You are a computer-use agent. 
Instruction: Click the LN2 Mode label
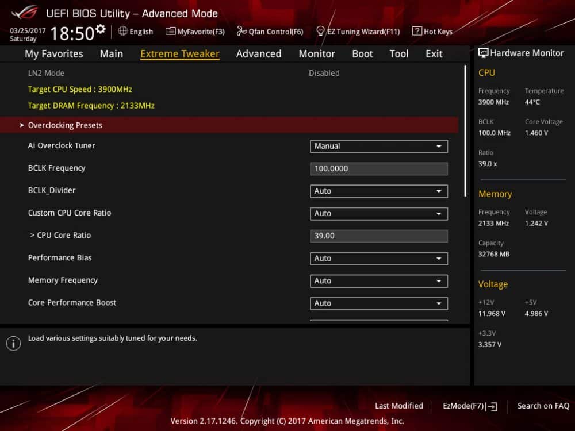pyautogui.click(x=46, y=73)
